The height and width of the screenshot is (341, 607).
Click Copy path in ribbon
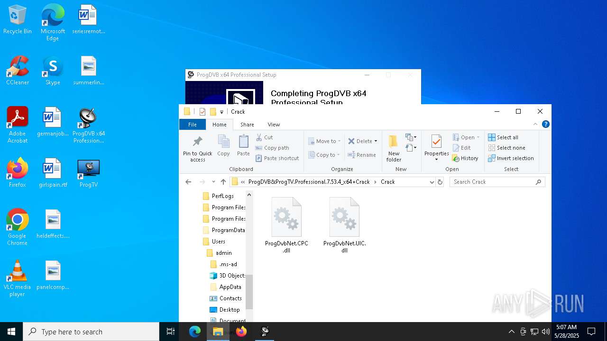click(272, 148)
